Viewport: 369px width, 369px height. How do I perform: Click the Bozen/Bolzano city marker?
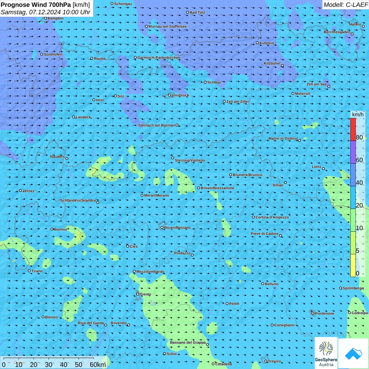(162, 227)
